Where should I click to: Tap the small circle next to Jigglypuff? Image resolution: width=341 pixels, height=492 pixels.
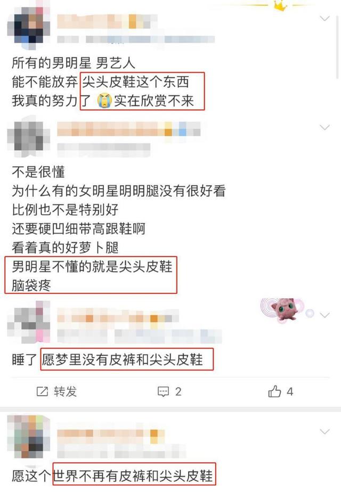pos(310,313)
